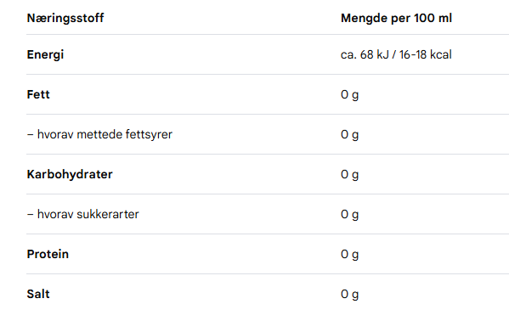Screen dimensions: 509x321
Task: Click the Fett amount 0 g
Action: [349, 95]
